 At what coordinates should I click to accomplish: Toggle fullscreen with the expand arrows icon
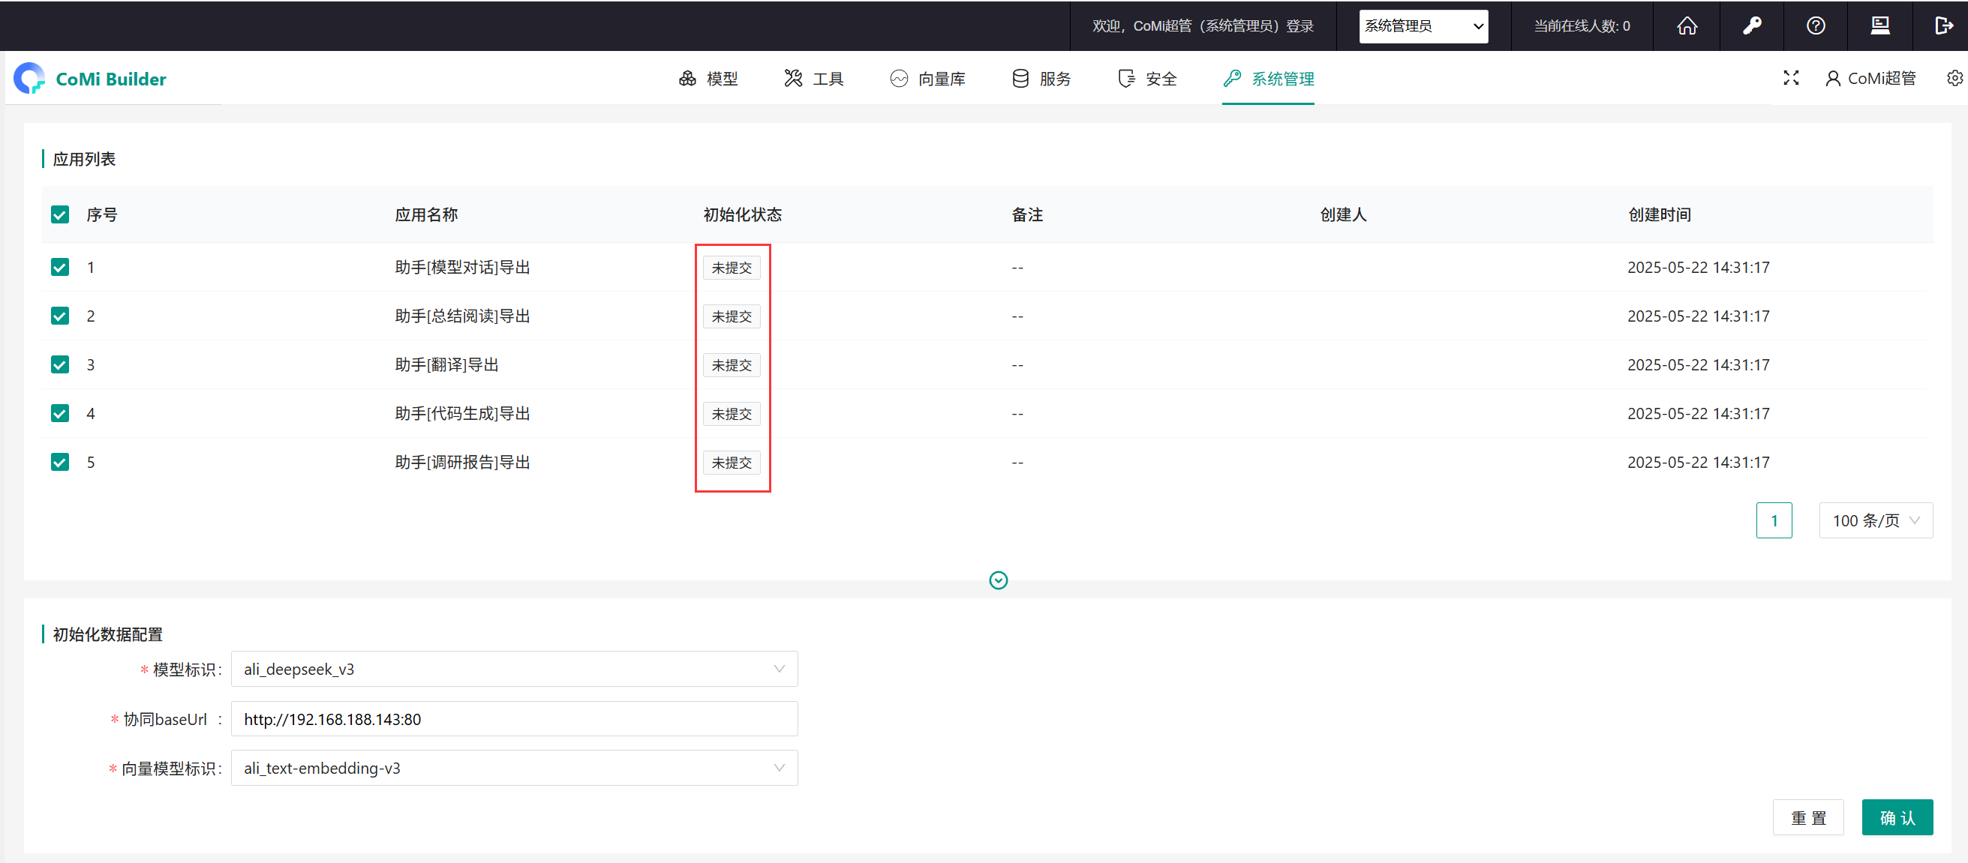[1791, 78]
